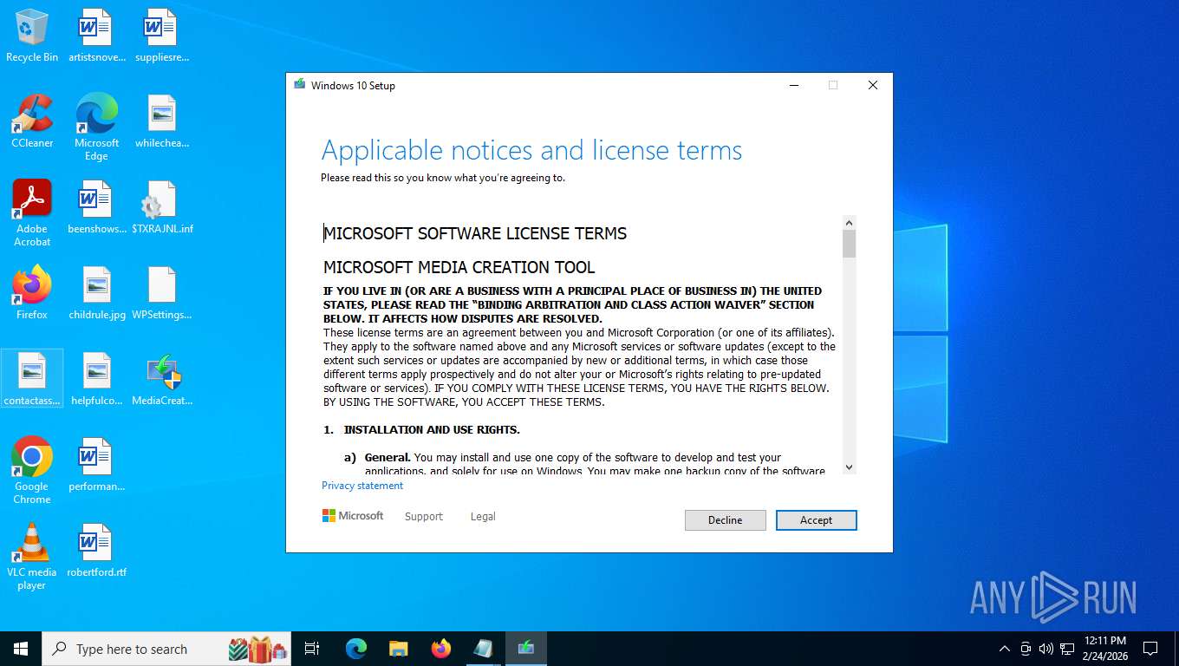Image resolution: width=1179 pixels, height=666 pixels.
Task: Decline the license terms
Action: pyautogui.click(x=725, y=520)
